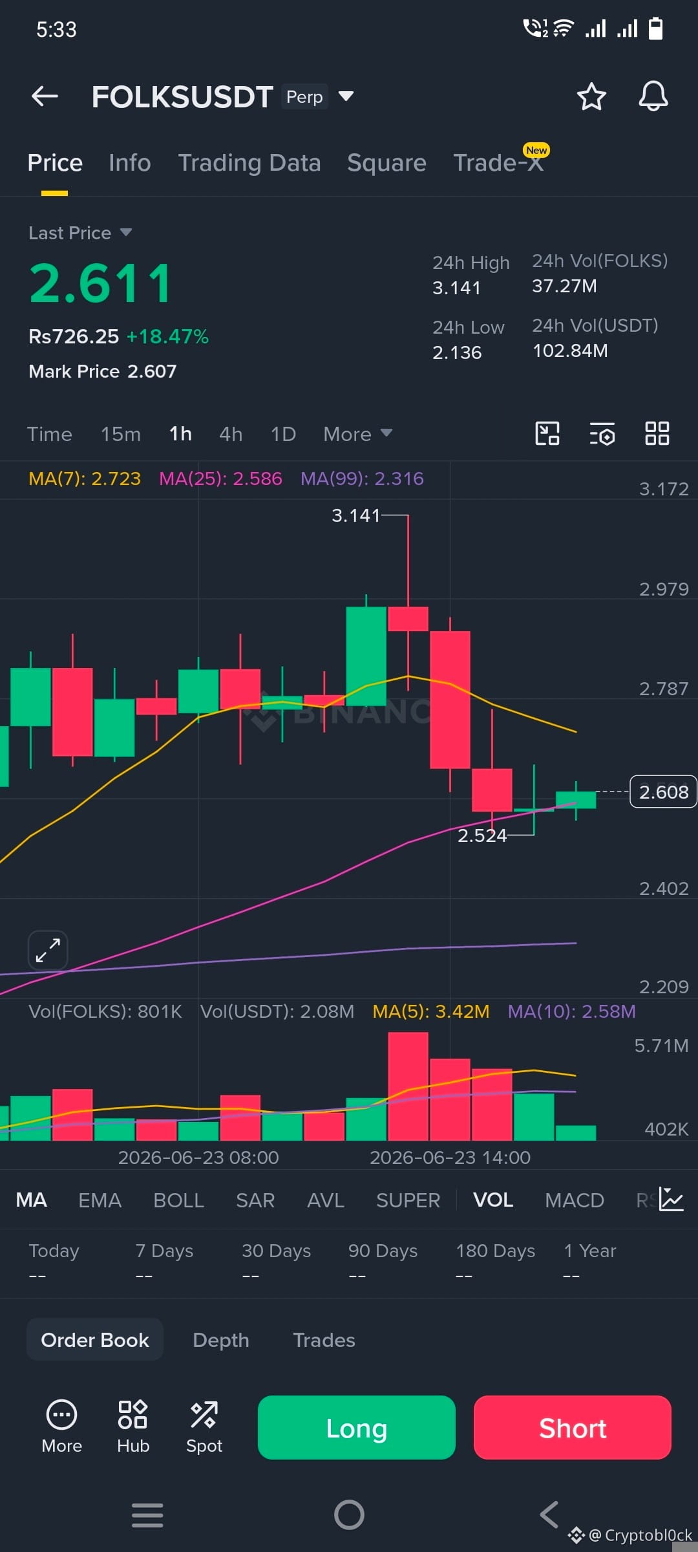Screen dimensions: 698x1552
Task: Toggle MA indicator
Action: click(31, 1200)
